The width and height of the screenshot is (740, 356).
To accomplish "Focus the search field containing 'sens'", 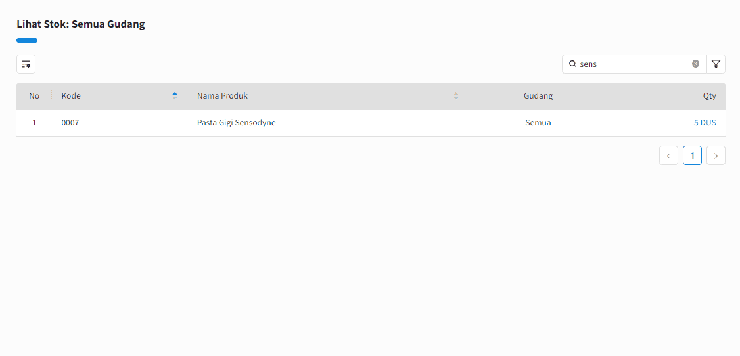I will click(x=634, y=64).
